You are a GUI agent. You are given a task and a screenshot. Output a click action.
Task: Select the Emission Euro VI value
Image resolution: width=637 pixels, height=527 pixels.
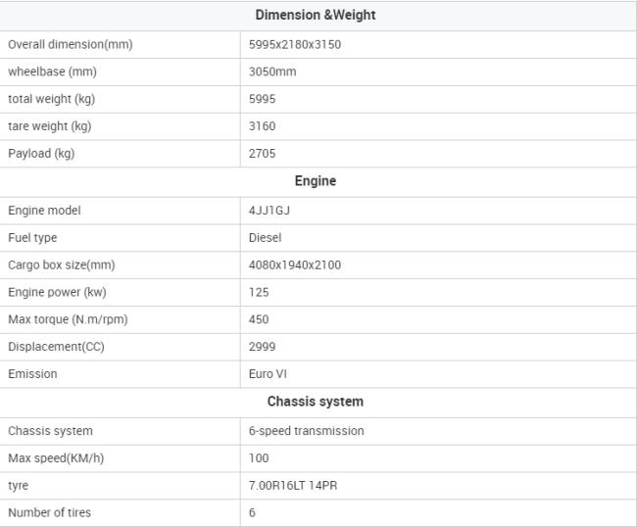(x=268, y=374)
